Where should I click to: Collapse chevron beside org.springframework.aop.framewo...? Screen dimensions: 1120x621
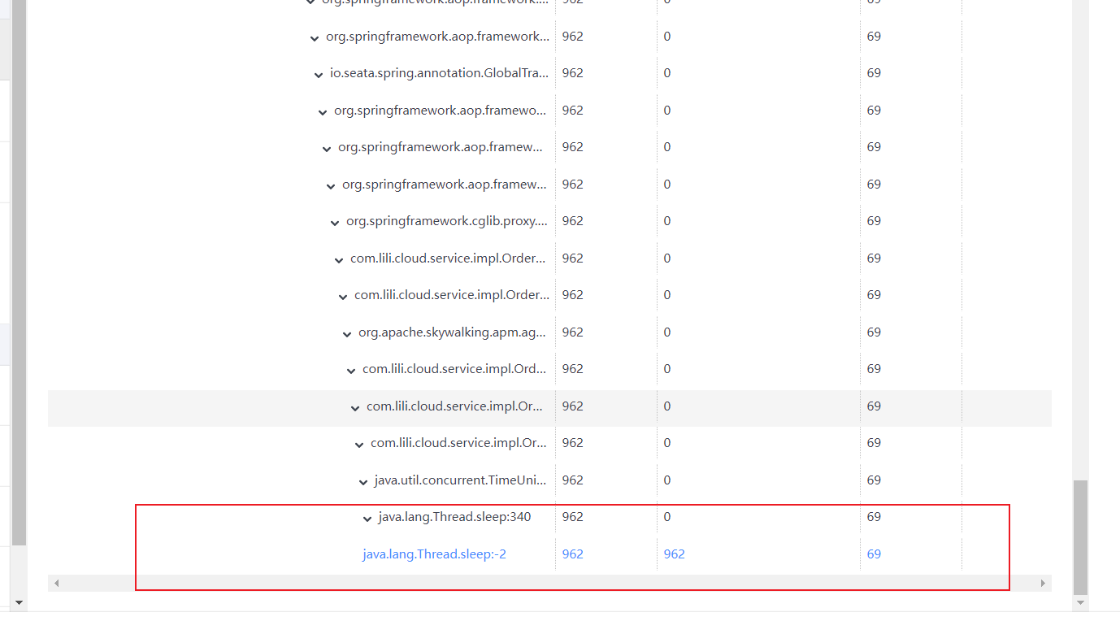click(x=323, y=112)
